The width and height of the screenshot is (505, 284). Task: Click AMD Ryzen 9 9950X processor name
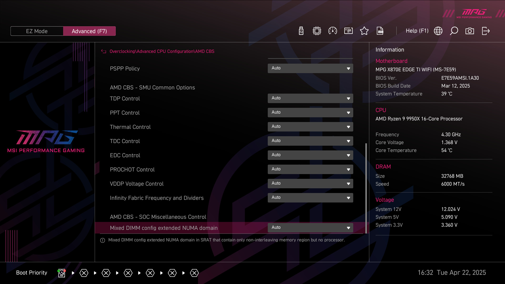419,119
